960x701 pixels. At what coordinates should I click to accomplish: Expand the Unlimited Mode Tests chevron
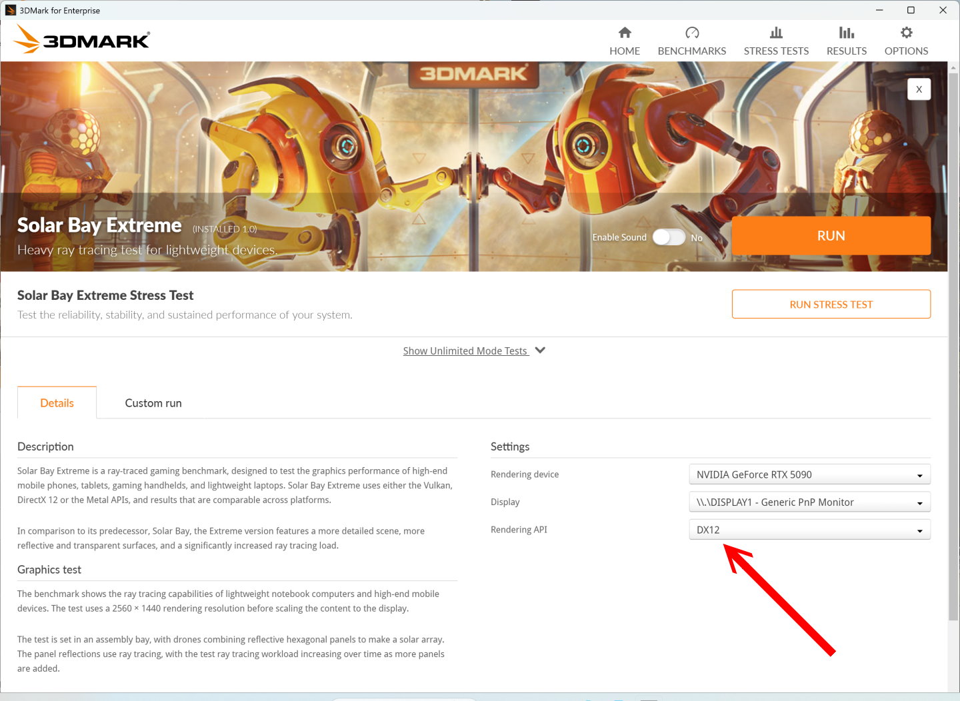[x=540, y=350]
